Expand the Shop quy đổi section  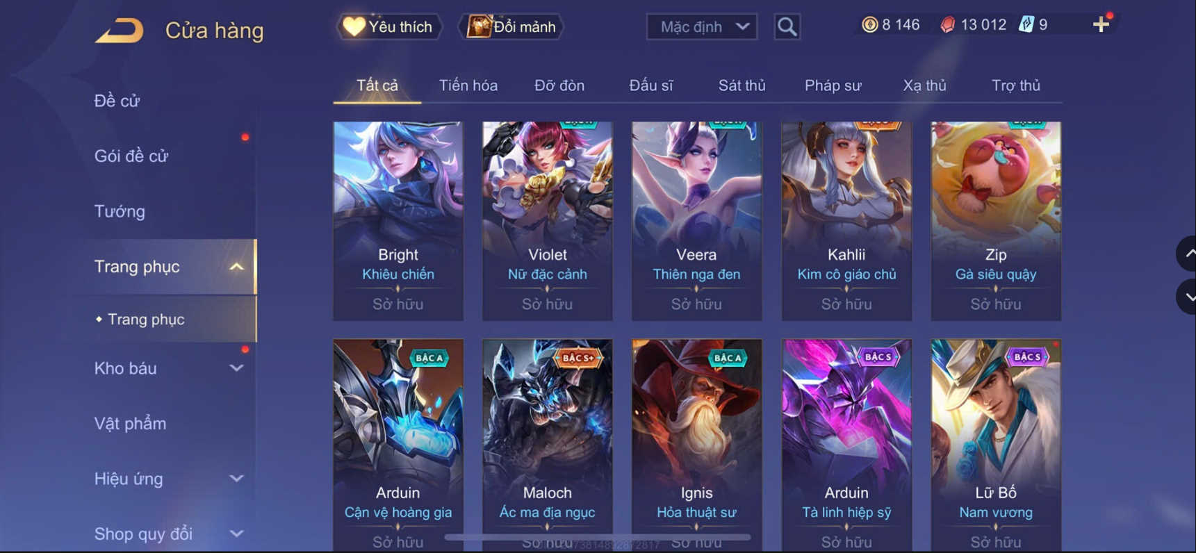(236, 534)
